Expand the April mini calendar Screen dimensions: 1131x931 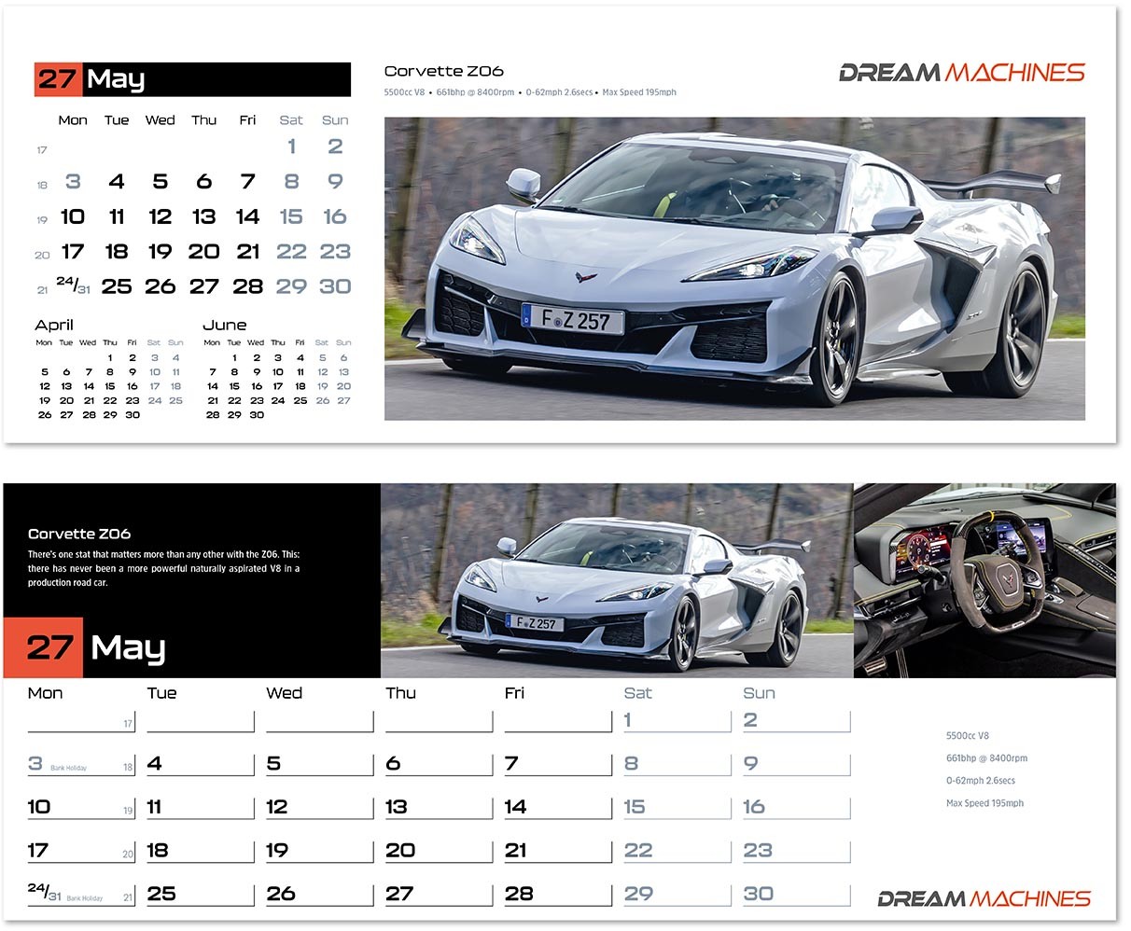[x=54, y=325]
